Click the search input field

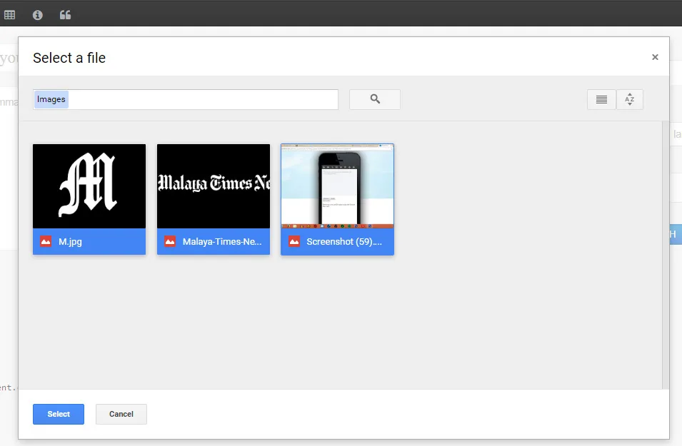[186, 99]
